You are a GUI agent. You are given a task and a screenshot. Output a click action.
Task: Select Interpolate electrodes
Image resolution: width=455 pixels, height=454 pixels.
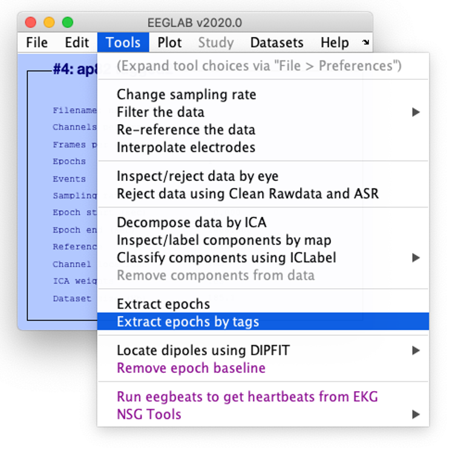tap(186, 147)
